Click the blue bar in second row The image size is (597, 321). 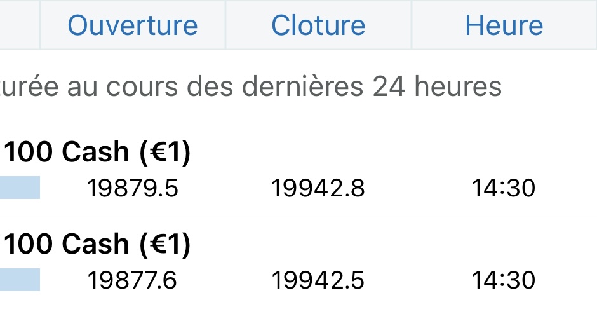(x=20, y=280)
